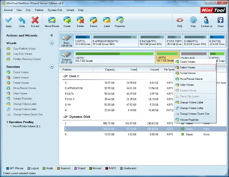Viewport: 229px width, 177px height.
Task: Choose Create Volume in context menu
Action: 195,62
